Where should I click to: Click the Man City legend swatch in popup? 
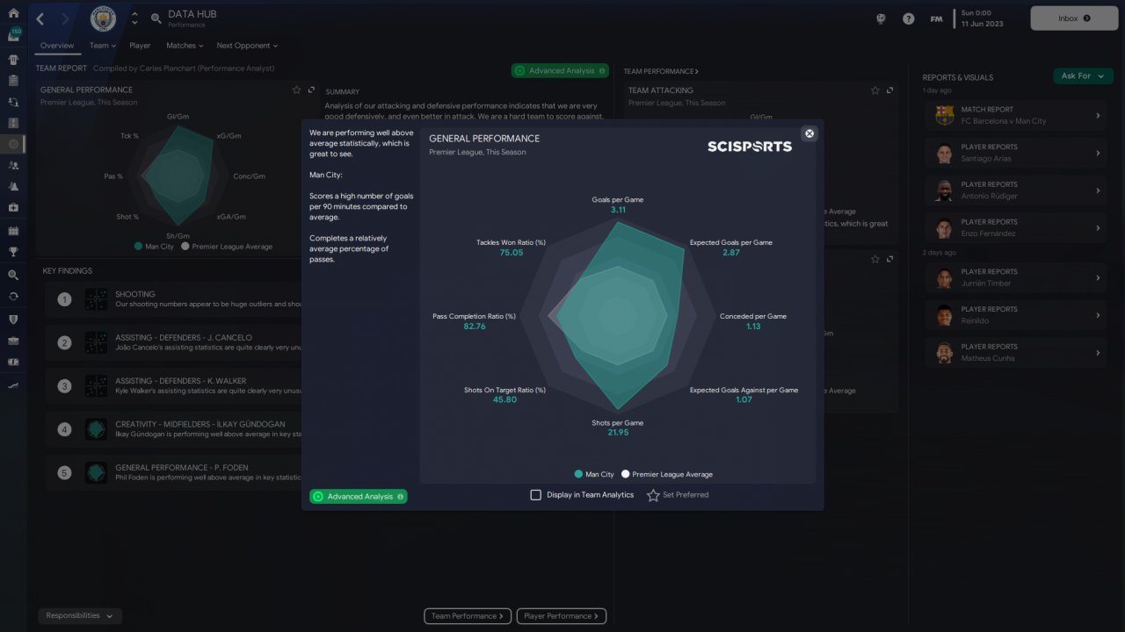578,474
